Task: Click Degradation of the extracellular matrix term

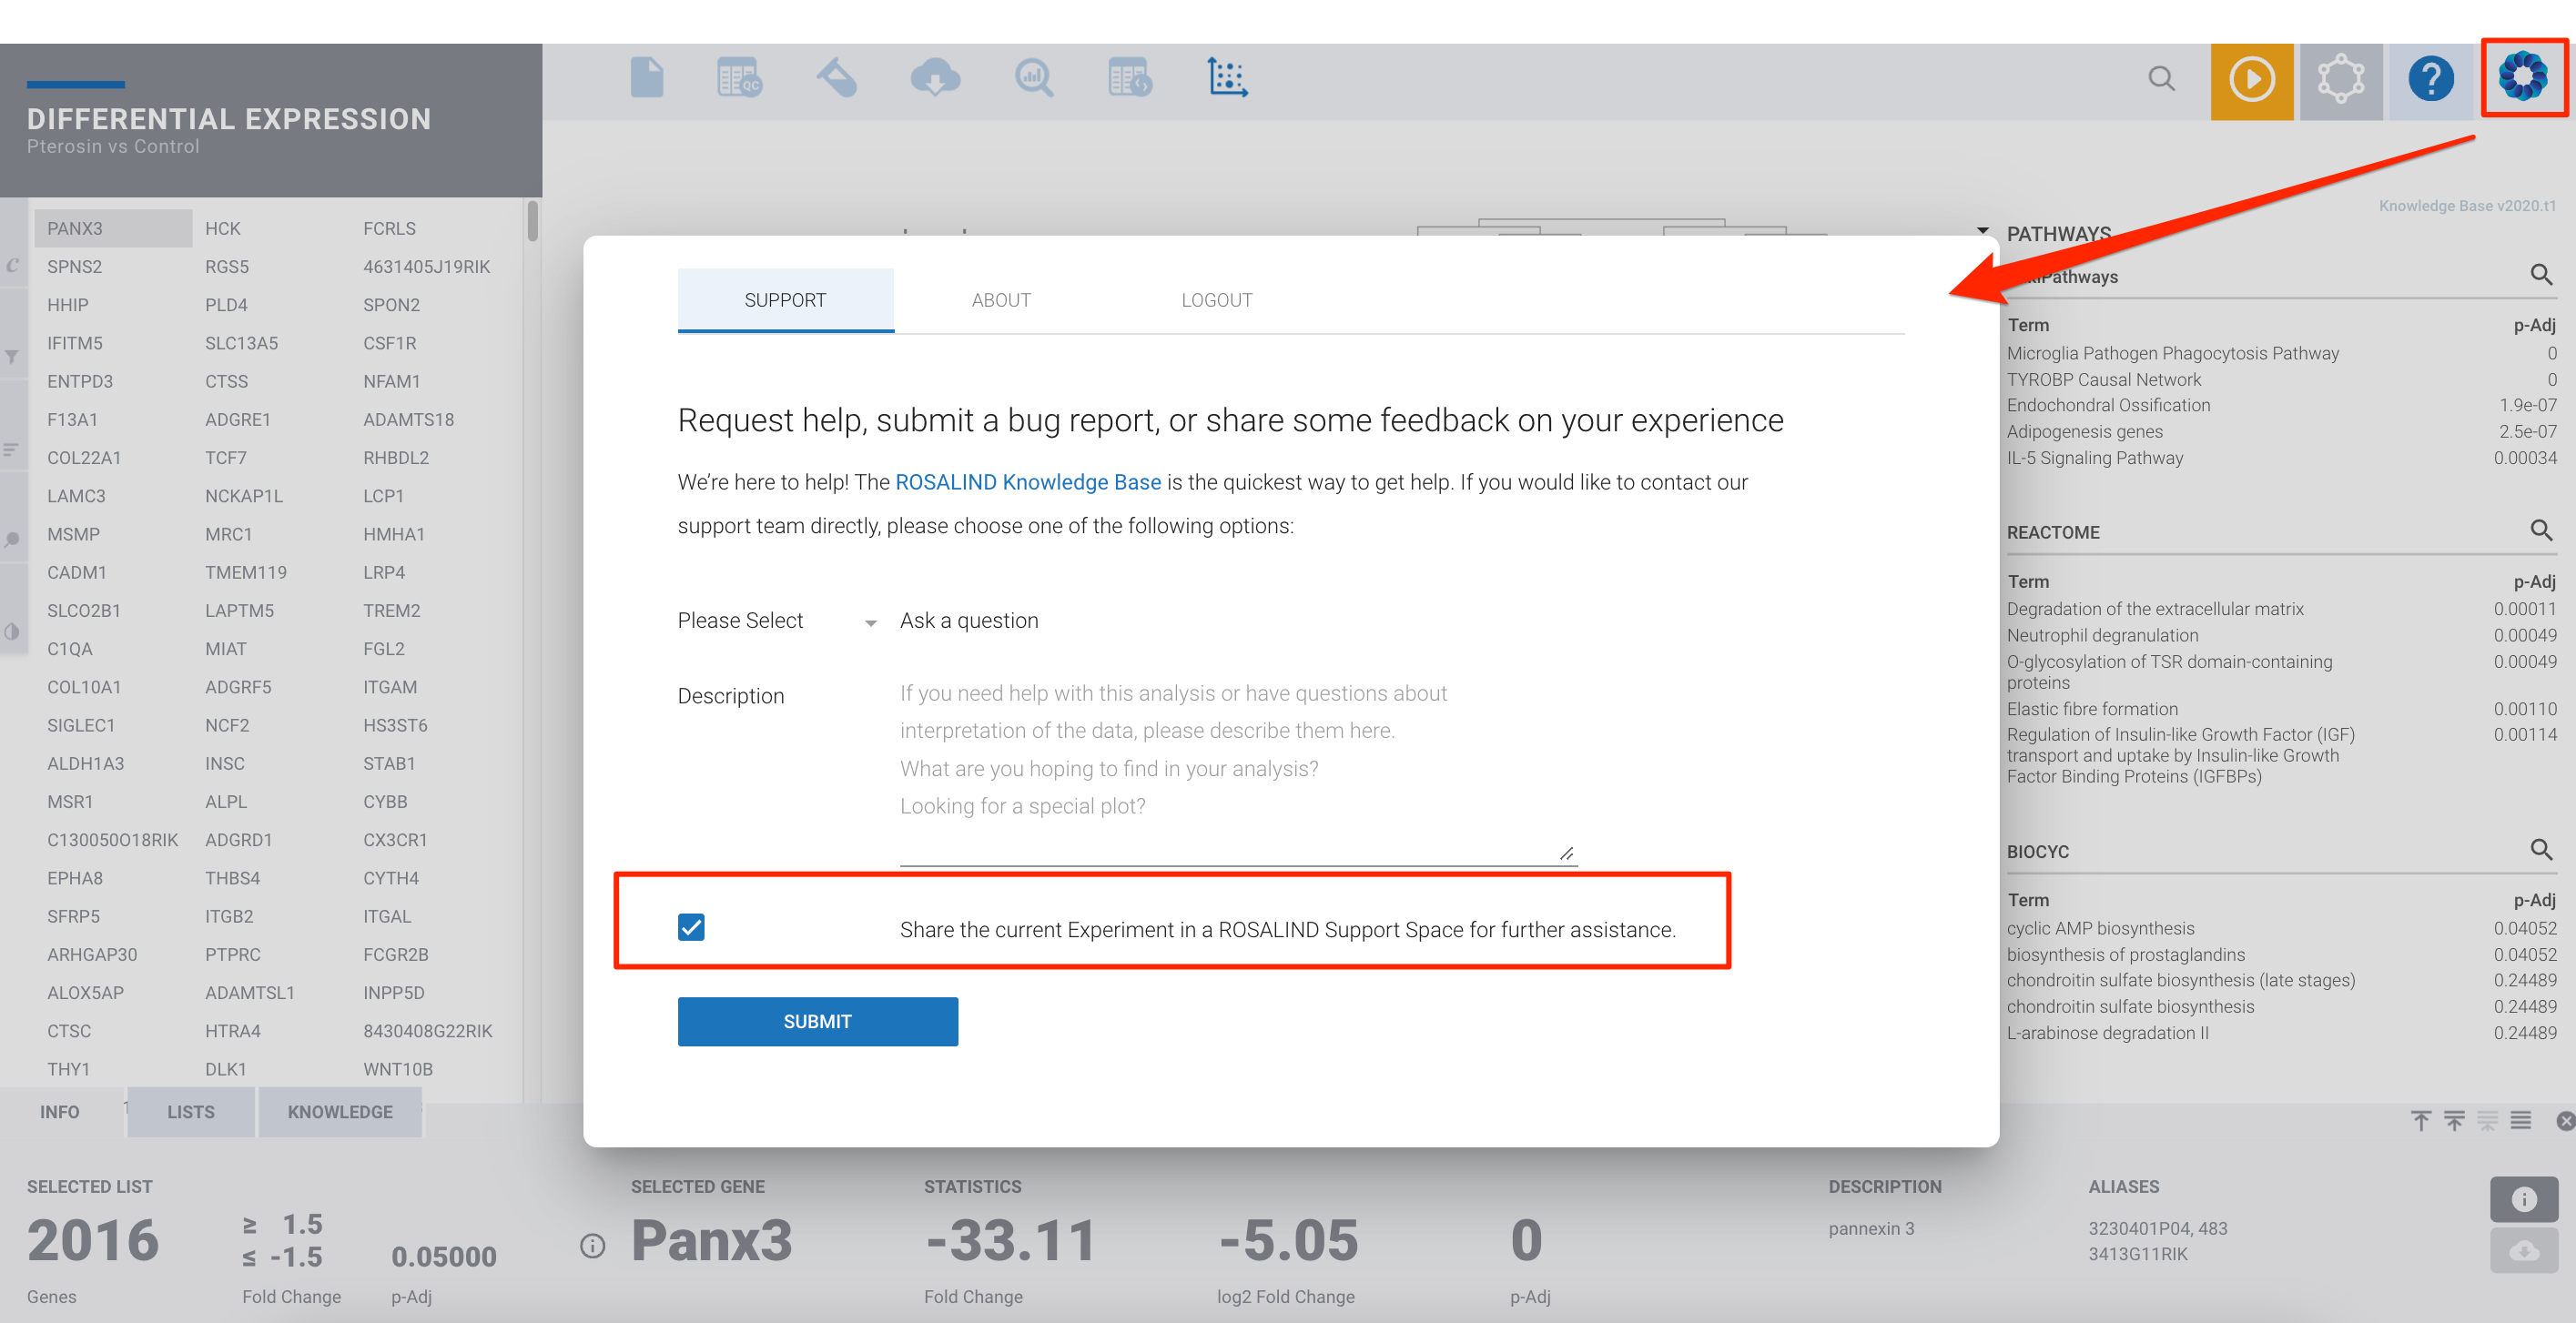Action: (2155, 609)
